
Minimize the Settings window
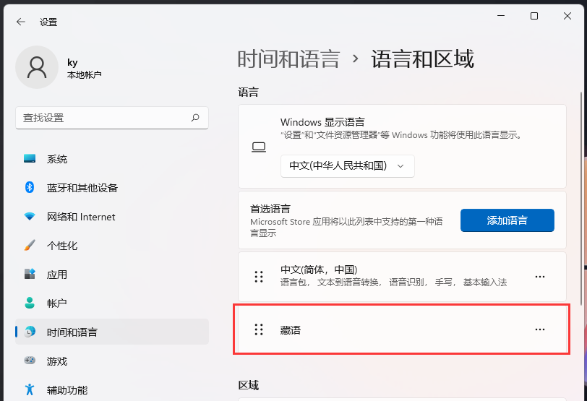pos(501,16)
